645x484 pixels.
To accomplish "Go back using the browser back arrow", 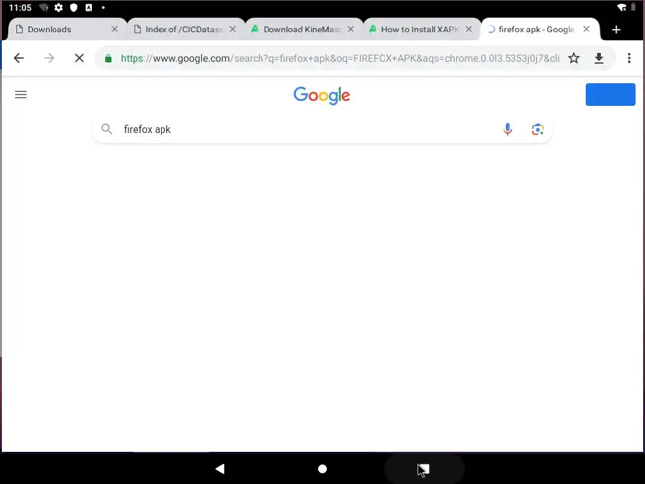I will 19,58.
